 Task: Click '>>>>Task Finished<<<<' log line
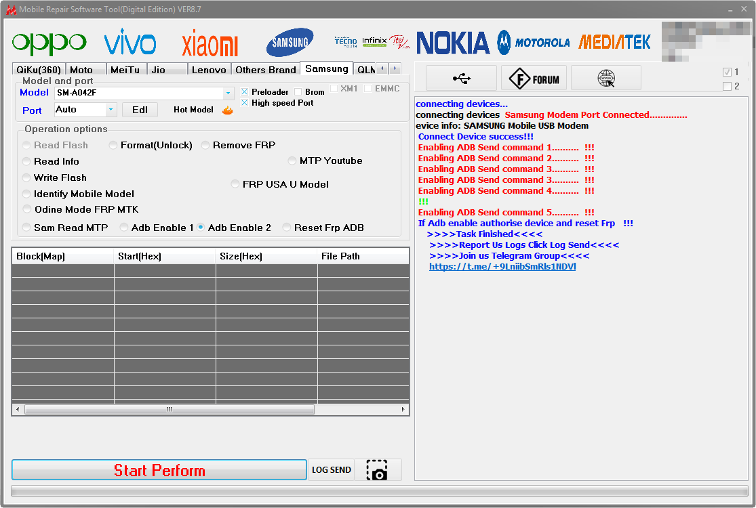485,234
